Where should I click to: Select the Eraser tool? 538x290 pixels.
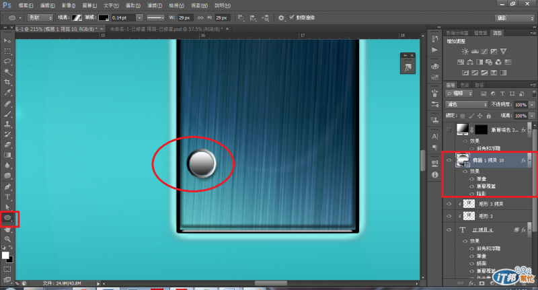[x=7, y=145]
